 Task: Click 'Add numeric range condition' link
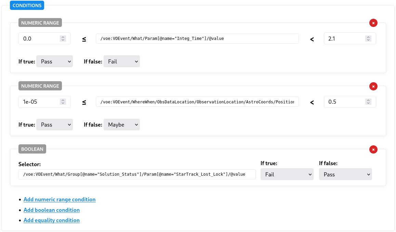pyautogui.click(x=60, y=200)
